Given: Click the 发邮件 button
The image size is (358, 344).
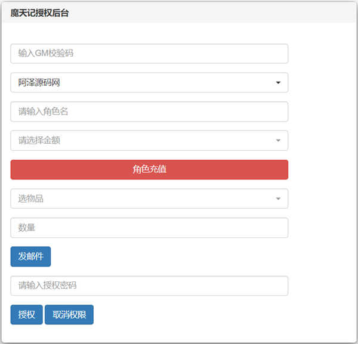Looking at the screenshot, I should click(x=30, y=256).
